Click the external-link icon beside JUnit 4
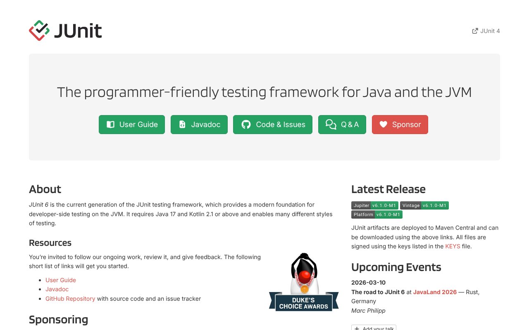 475,31
